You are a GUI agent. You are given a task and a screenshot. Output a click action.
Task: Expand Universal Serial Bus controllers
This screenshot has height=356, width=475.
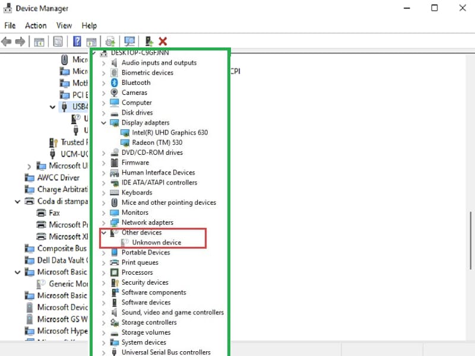click(103, 352)
